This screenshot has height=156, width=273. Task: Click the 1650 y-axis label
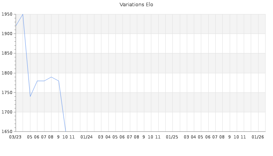point(7,132)
